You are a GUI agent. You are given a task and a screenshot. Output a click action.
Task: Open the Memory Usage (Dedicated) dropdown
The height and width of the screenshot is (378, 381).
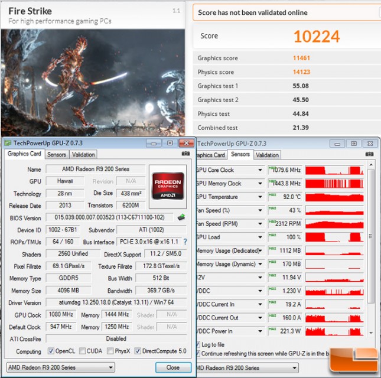coord(260,250)
